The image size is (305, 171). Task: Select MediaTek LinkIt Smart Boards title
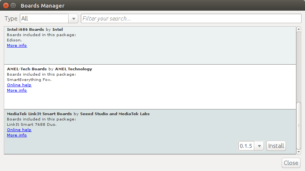pos(40,114)
